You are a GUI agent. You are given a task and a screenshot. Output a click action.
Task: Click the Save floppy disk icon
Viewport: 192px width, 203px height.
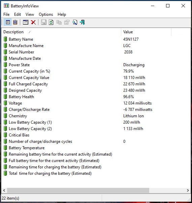click(x=44, y=22)
